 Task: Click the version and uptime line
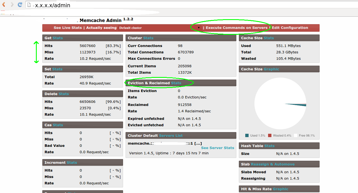[169, 153]
